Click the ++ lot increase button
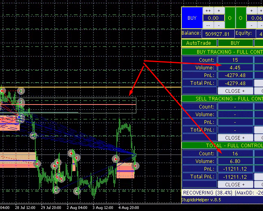The width and height of the screenshot is (263, 211). click(x=208, y=11)
